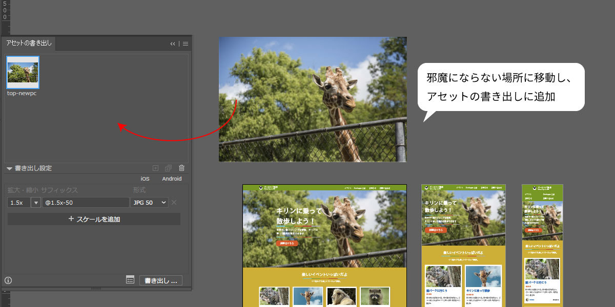This screenshot has width=615, height=307.
Task: Click the generate multiple assets icon
Action: 168,168
